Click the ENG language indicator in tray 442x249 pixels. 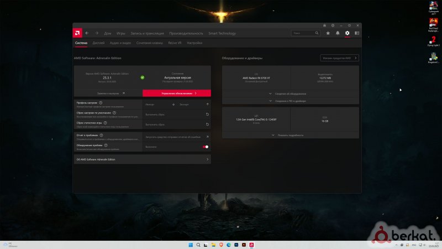coord(414,245)
